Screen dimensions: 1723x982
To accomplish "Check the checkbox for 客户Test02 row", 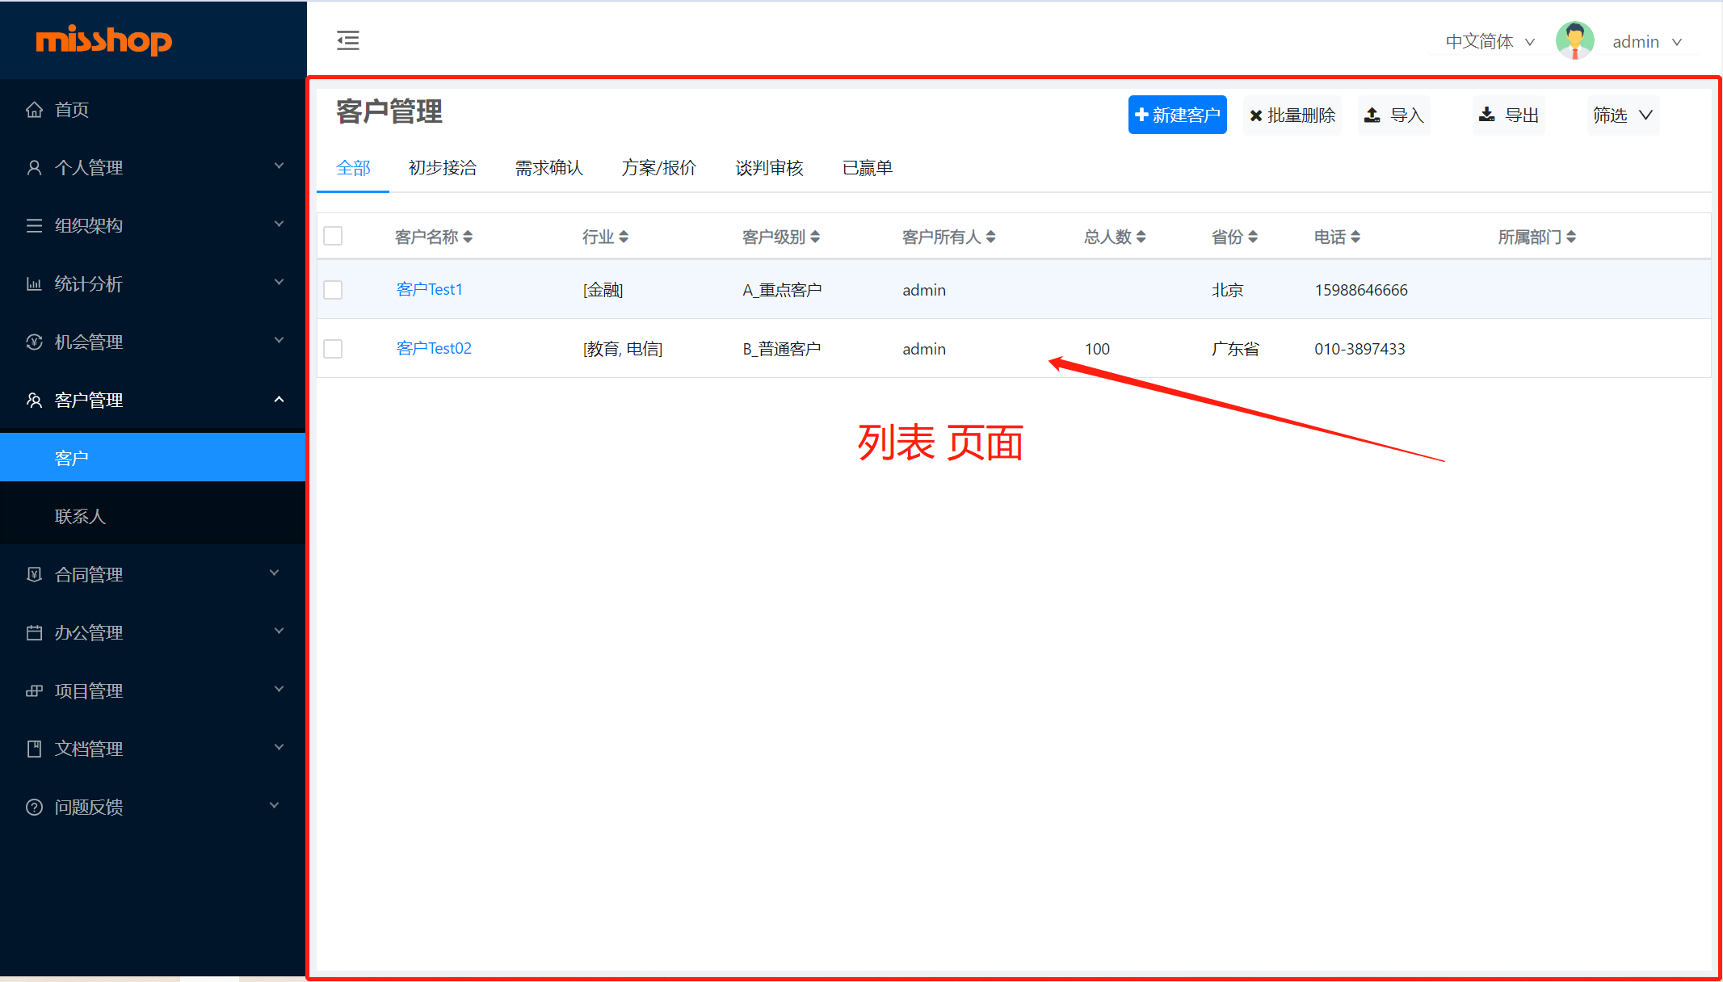I will pyautogui.click(x=333, y=349).
